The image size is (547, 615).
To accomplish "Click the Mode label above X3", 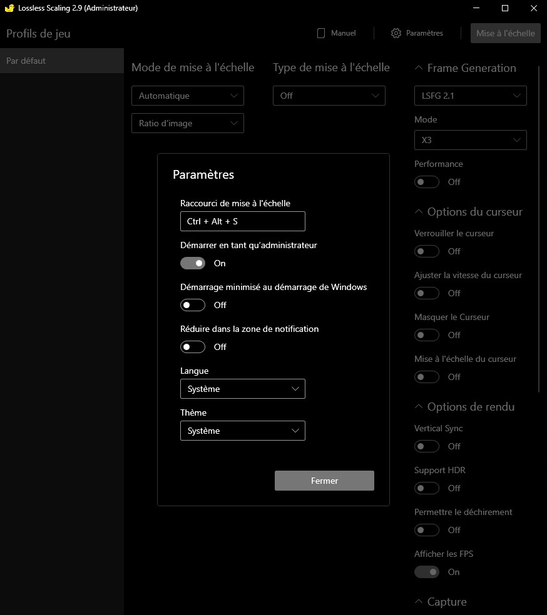I will 426,119.
